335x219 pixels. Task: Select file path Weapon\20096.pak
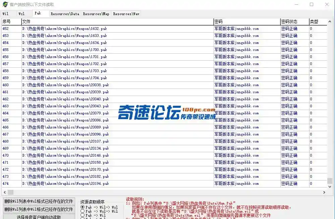[x=66, y=134]
